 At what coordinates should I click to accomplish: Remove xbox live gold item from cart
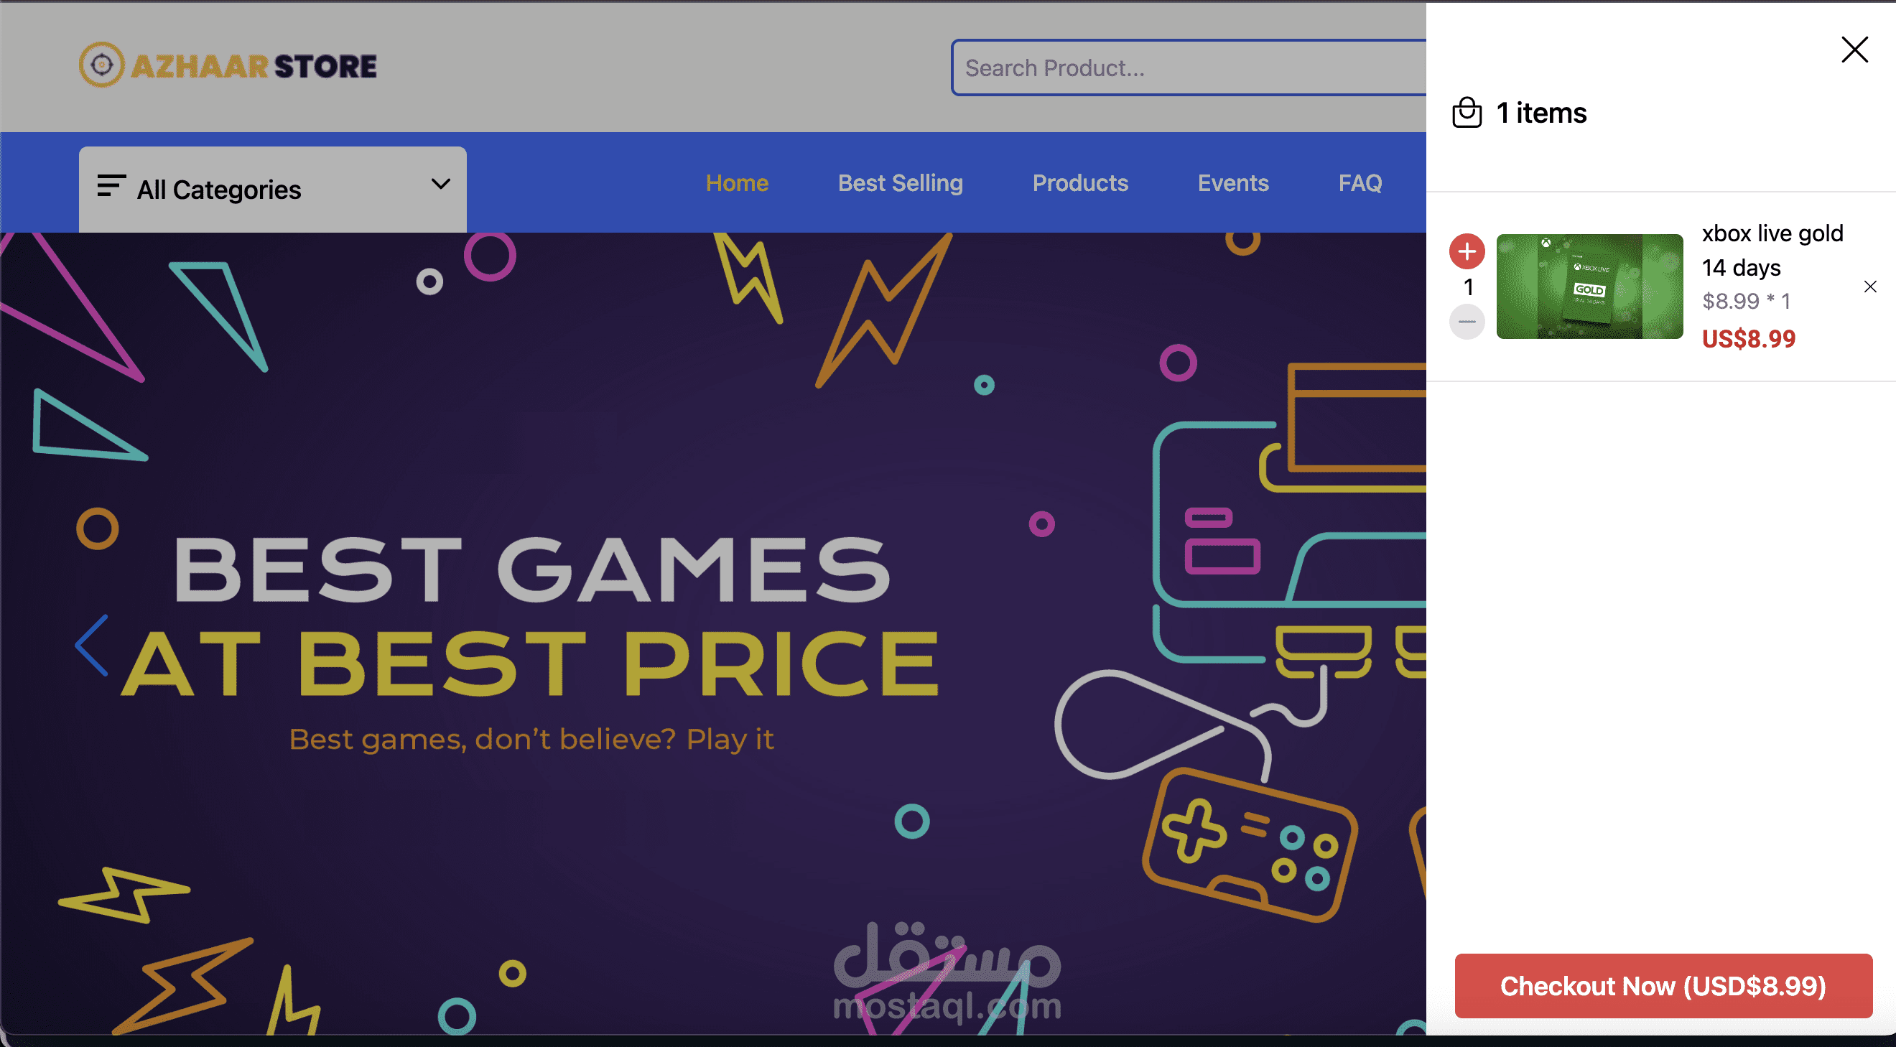click(x=1869, y=287)
